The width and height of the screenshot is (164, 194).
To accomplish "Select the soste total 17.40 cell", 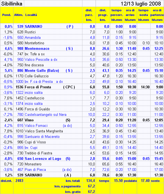I will pyautogui.click(x=143, y=181).
